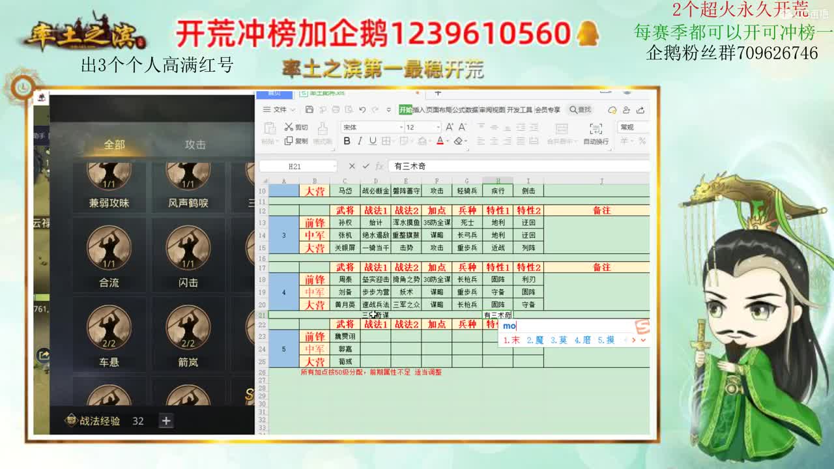Select the 兼弱攻昧 skill icon
Image resolution: width=834 pixels, height=469 pixels.
(109, 175)
